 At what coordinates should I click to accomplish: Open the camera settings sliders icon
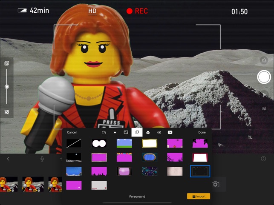coord(264,108)
